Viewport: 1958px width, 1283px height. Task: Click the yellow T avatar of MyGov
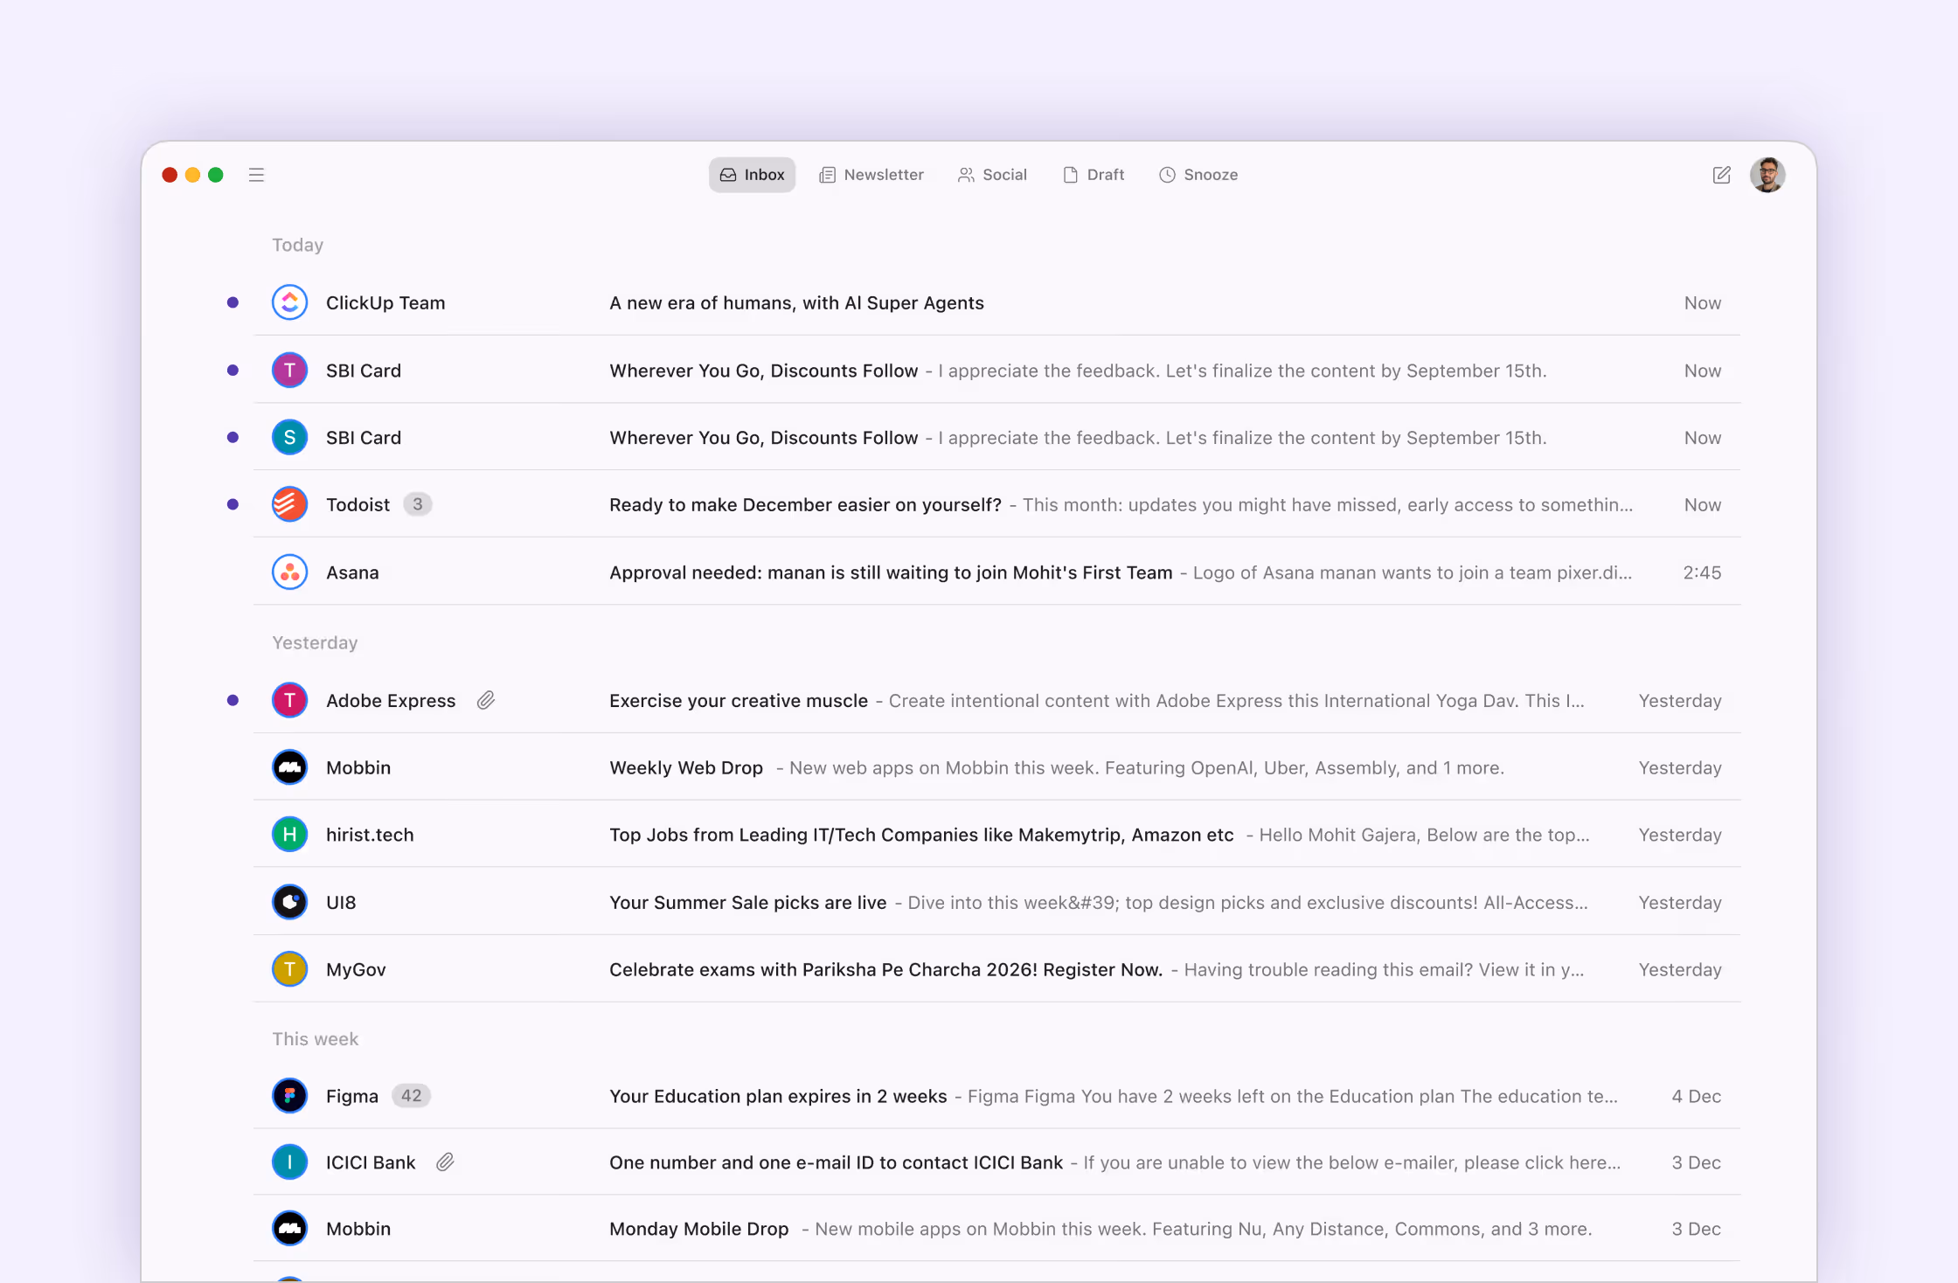(289, 969)
